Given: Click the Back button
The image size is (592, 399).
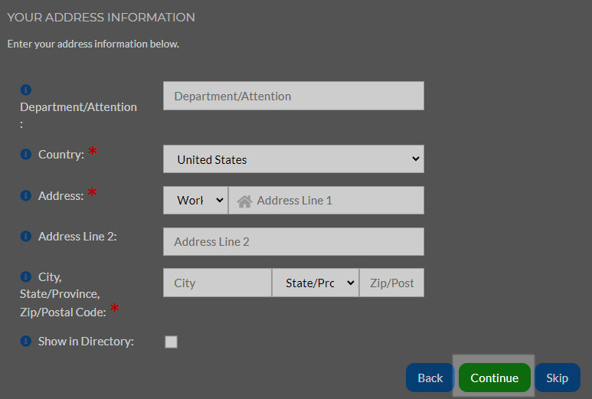Looking at the screenshot, I should 430,378.
